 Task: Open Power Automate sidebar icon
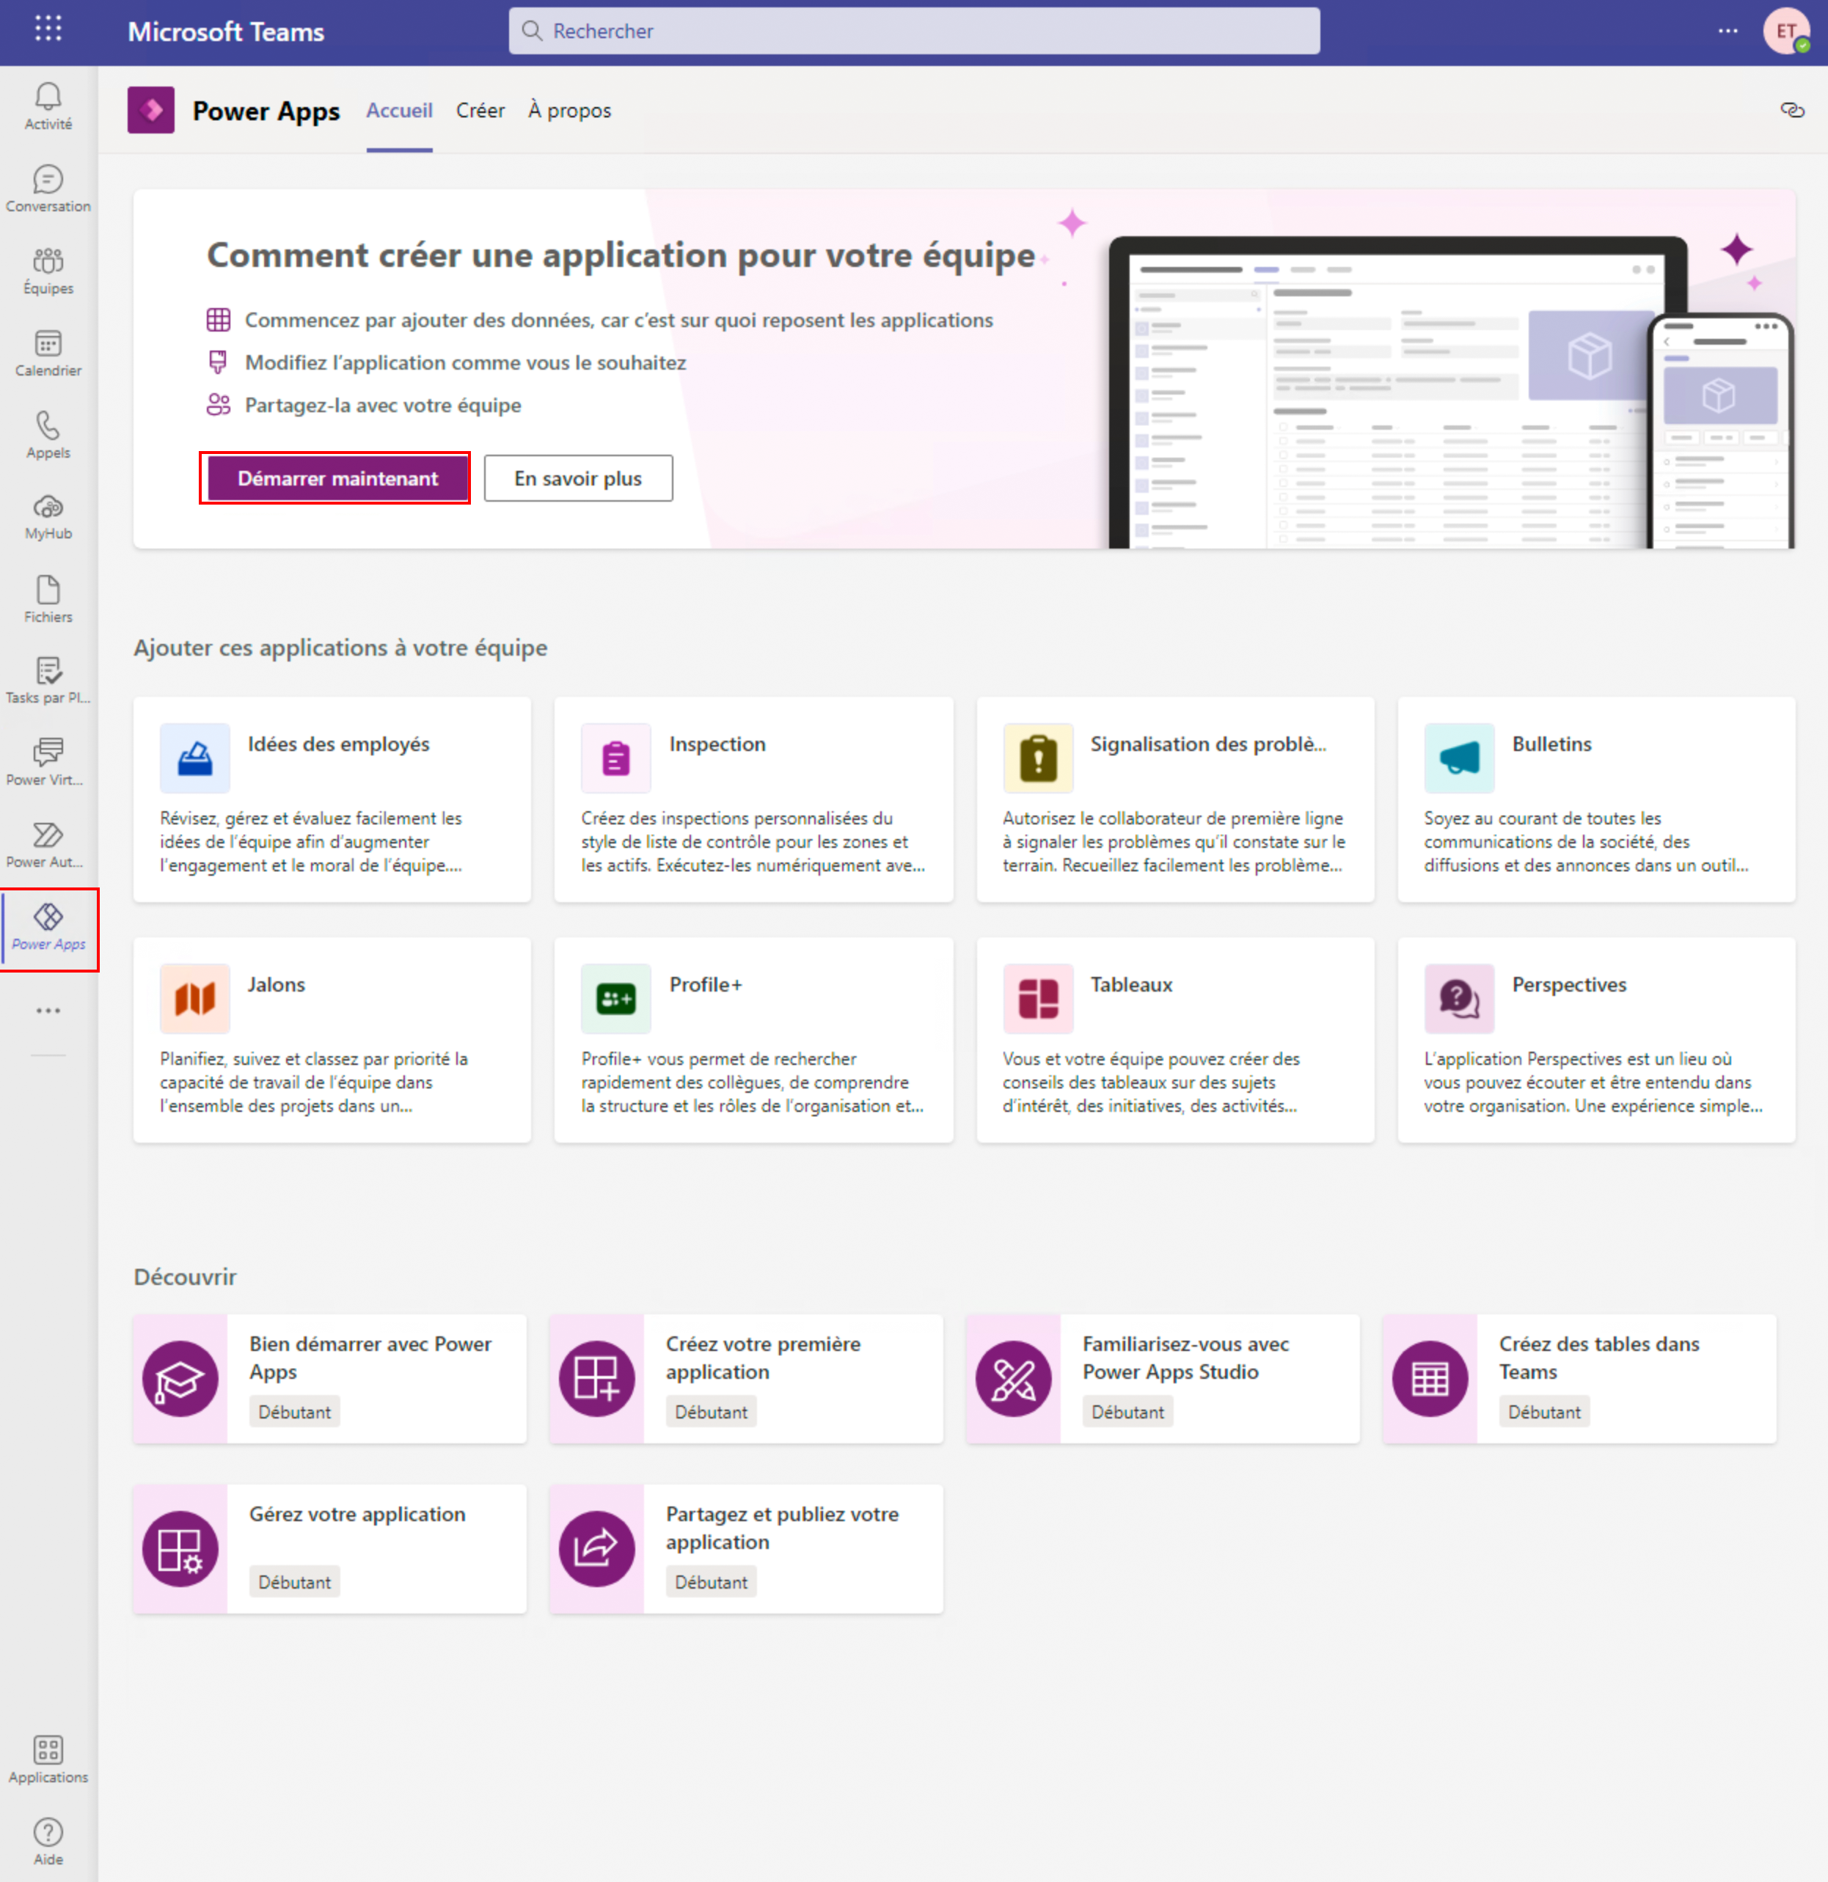click(x=48, y=845)
